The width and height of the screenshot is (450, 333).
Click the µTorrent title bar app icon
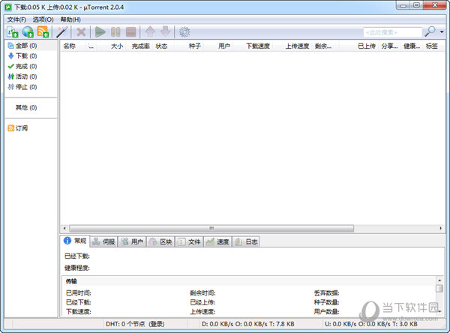tap(8, 7)
